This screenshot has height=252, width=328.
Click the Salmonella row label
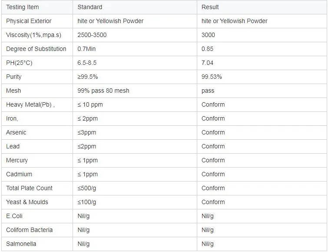coord(21,244)
